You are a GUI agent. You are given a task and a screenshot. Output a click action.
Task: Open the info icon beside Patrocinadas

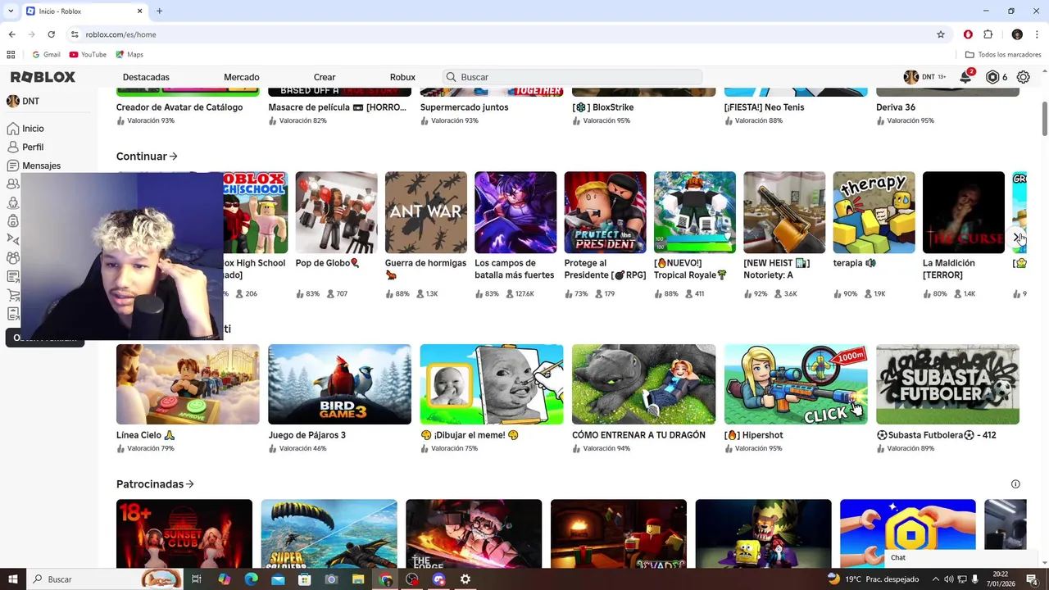(1015, 484)
